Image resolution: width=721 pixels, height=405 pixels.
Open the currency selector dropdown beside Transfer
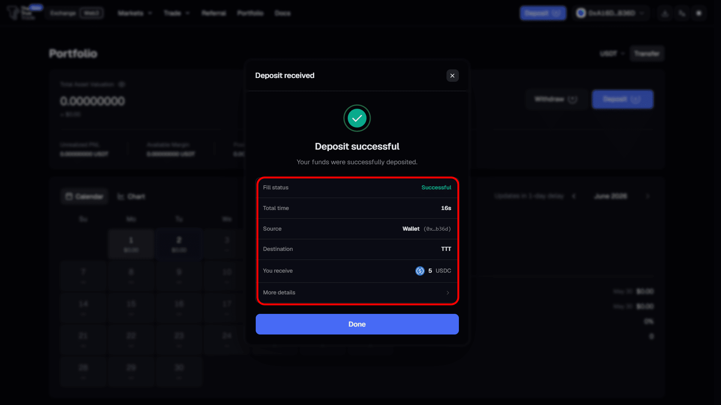point(612,54)
